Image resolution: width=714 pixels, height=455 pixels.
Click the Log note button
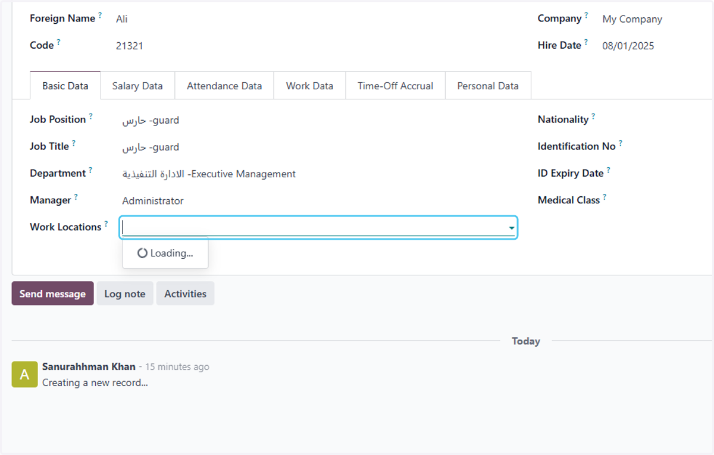pos(125,294)
